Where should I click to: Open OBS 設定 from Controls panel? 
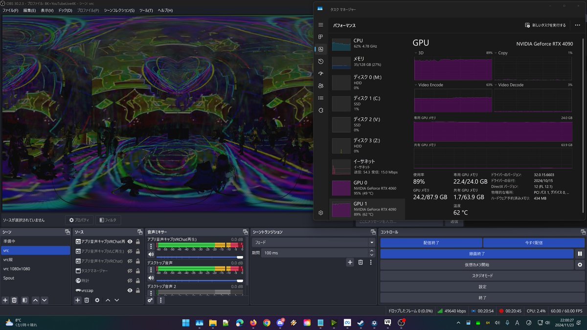[x=482, y=286]
